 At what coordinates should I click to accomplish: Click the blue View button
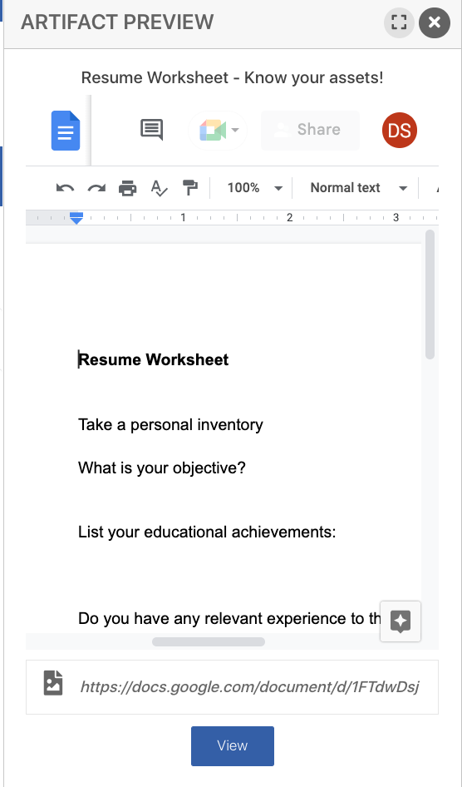[x=233, y=746]
